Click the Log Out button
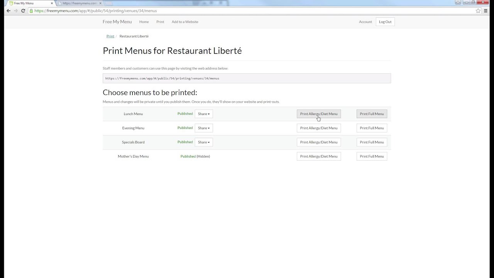494x278 pixels. point(385,22)
